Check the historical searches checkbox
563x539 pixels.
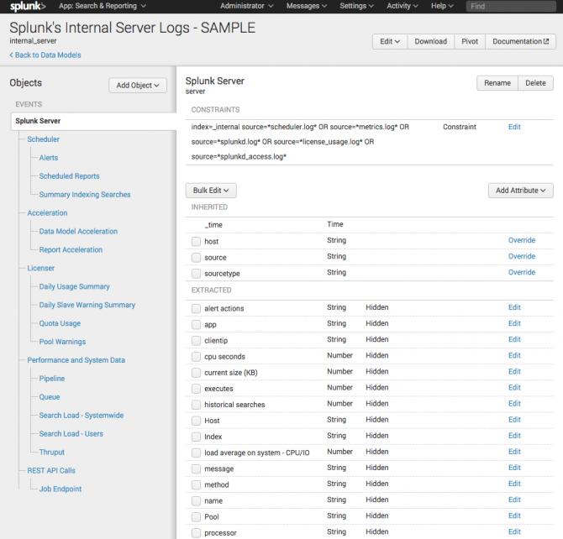tap(196, 405)
